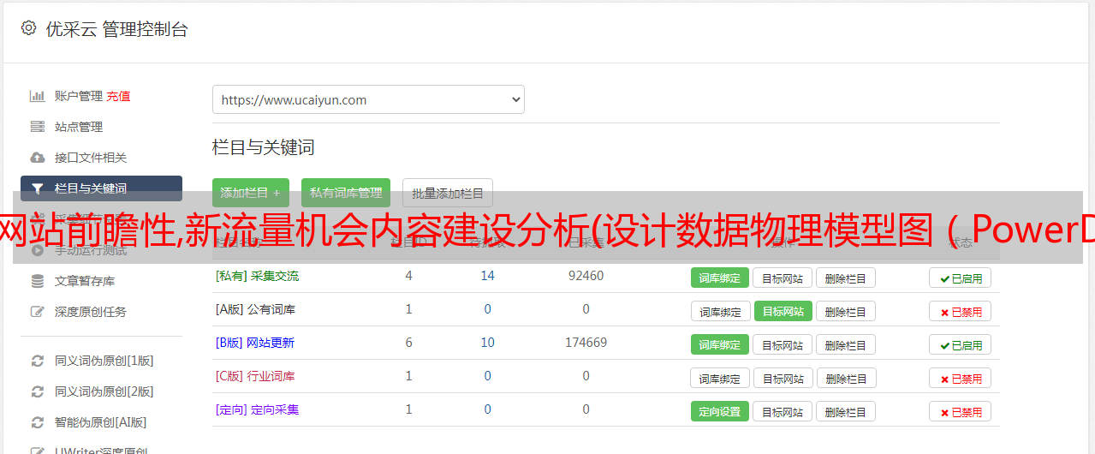Viewport: 1095px width, 454px height.
Task: Open the [A版] 公有词库 column link
Action: click(255, 309)
